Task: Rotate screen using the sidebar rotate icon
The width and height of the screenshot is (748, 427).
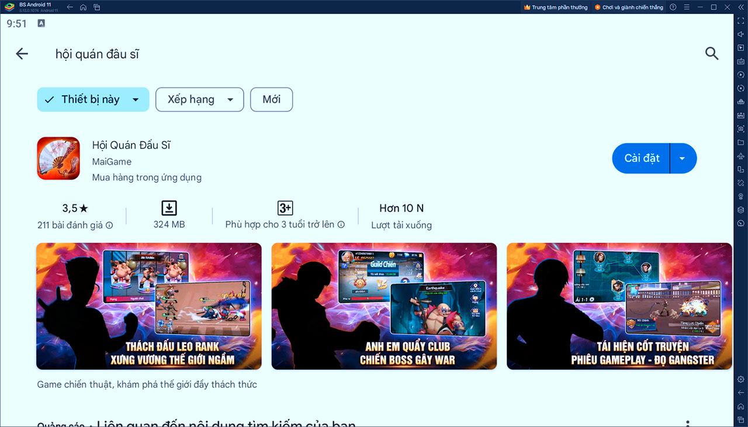Action: coord(740,169)
